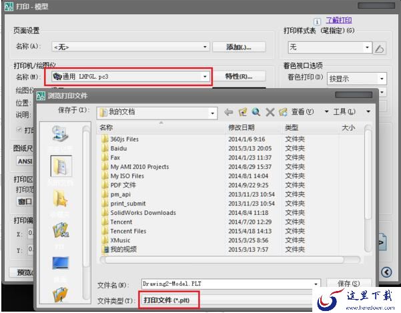
Task: Sort files by 名称 column header
Action: [x=161, y=127]
